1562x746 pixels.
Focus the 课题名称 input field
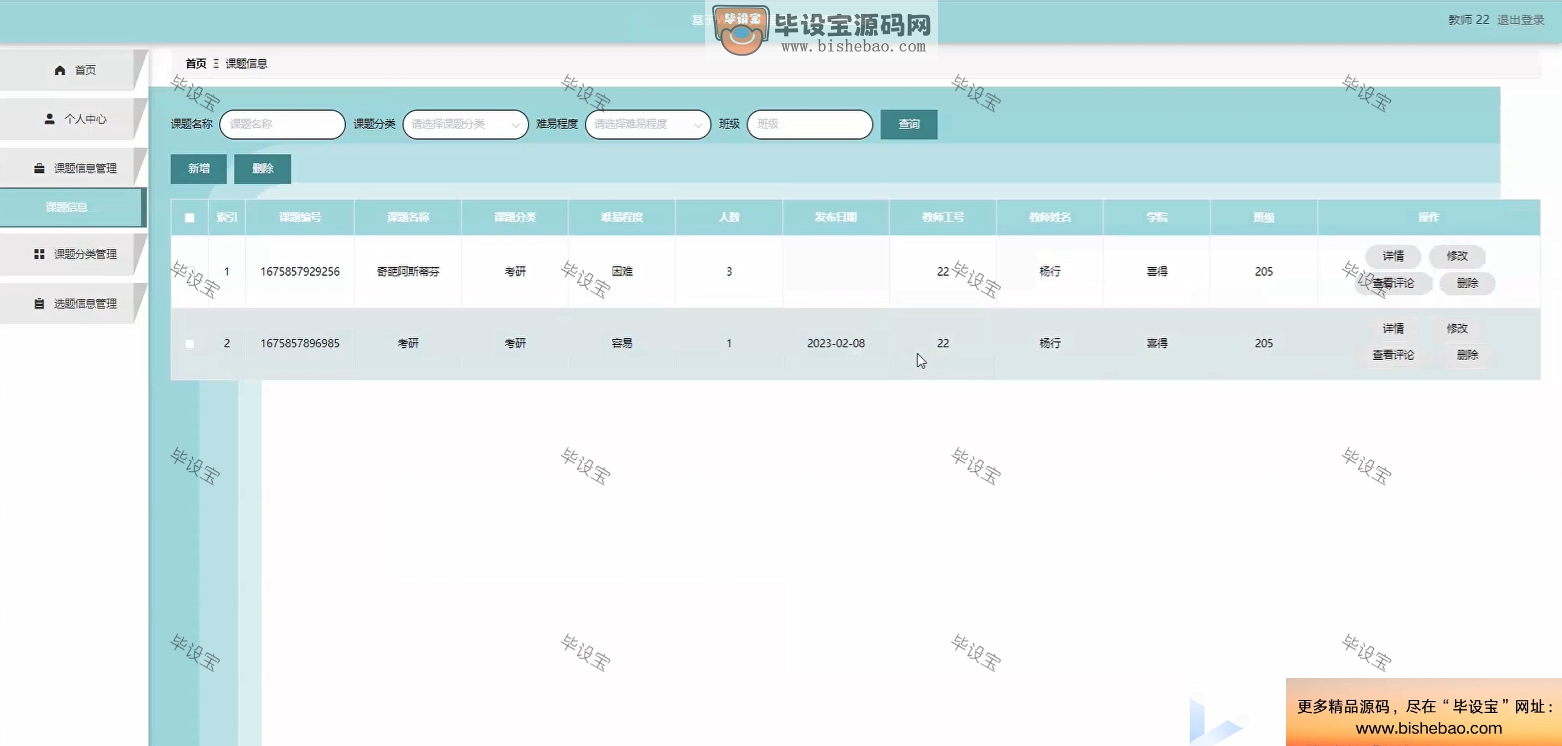click(282, 124)
